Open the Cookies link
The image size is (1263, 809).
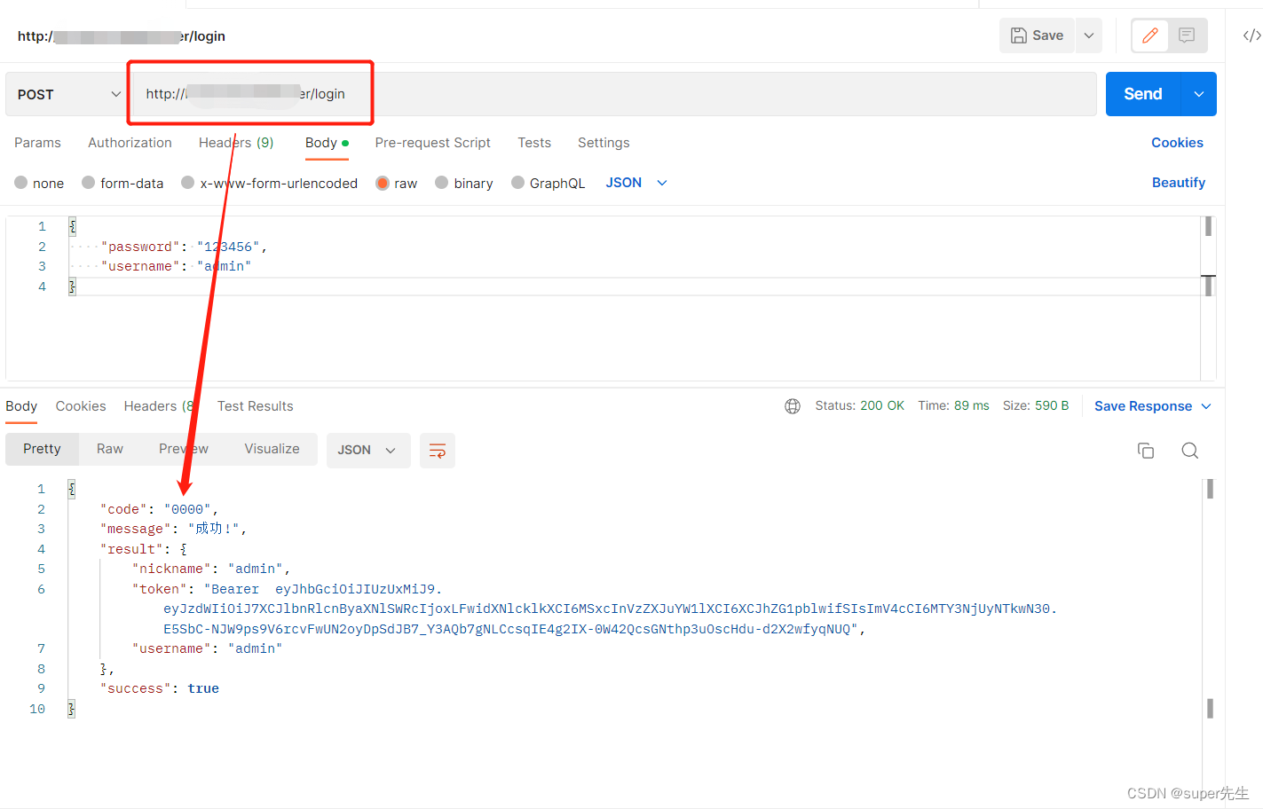point(1177,143)
